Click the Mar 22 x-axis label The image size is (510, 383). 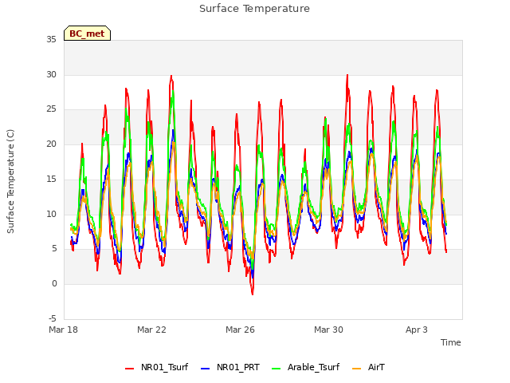pyautogui.click(x=151, y=330)
